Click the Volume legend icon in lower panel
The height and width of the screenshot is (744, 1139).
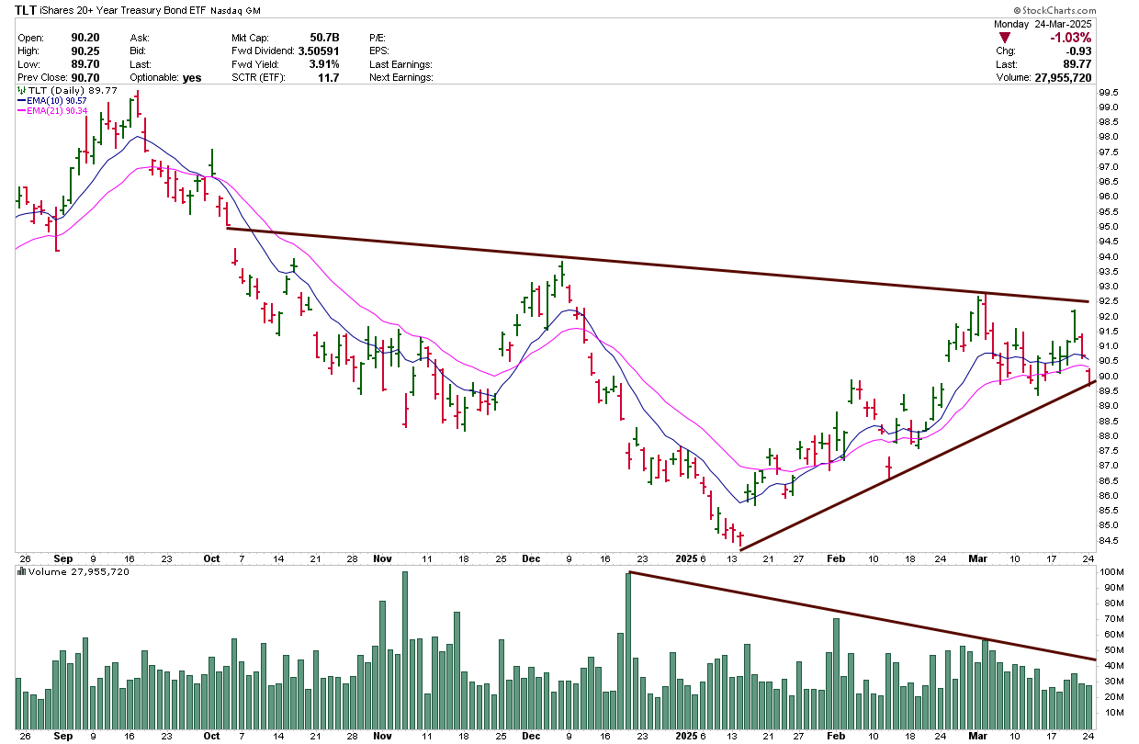tap(20, 571)
